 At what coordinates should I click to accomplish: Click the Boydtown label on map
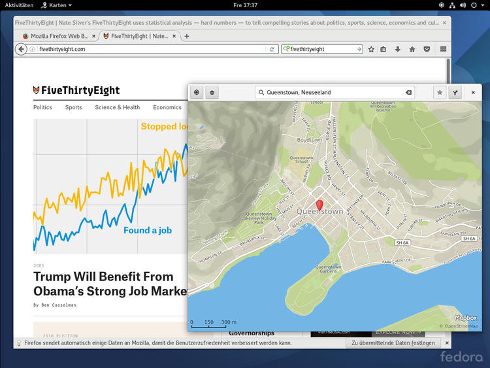coord(310,140)
